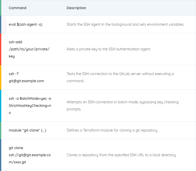Image resolution: width=196 pixels, height=171 pixels.
Task: Click the 'Attempts an SSH connection' description
Action: point(123,106)
